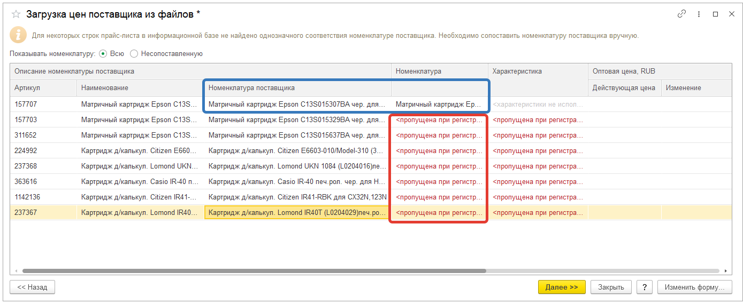
Task: Open the 'Изменить форму...' settings
Action: 694,287
